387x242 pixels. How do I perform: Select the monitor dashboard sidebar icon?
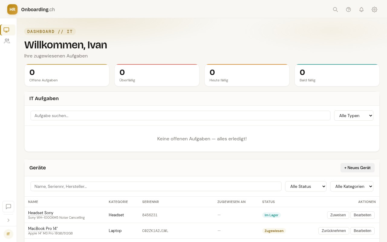tap(7, 30)
